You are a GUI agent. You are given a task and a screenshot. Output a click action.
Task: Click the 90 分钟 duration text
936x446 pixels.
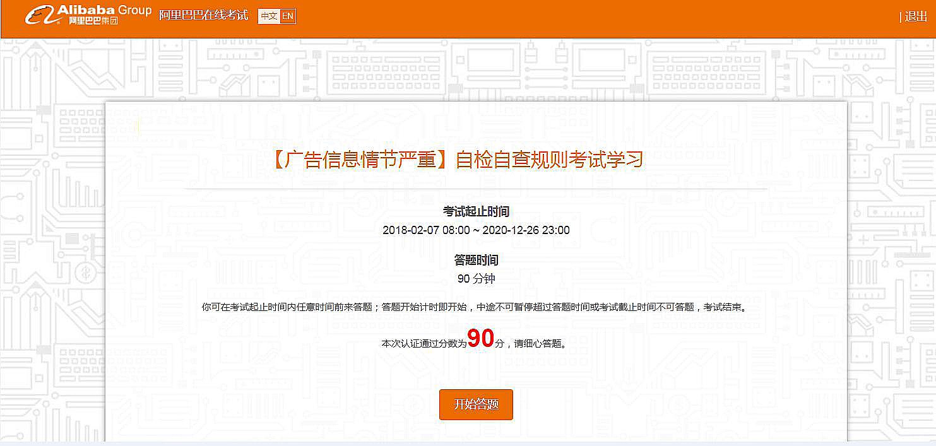click(x=476, y=279)
